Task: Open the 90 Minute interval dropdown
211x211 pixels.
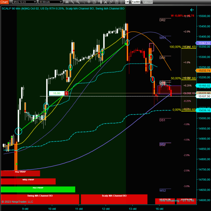Action: tap(50, 2)
